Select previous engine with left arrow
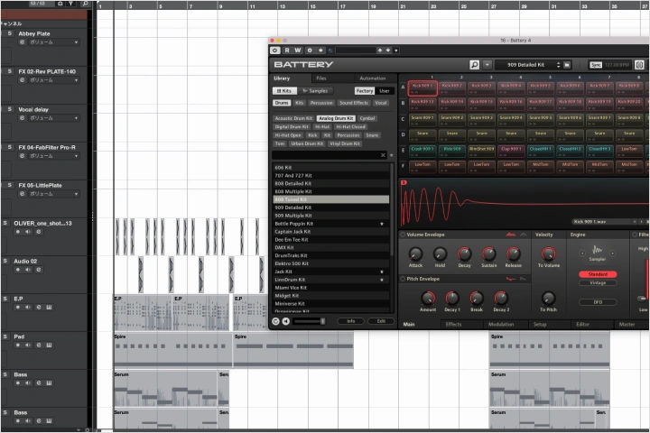 click(x=582, y=253)
